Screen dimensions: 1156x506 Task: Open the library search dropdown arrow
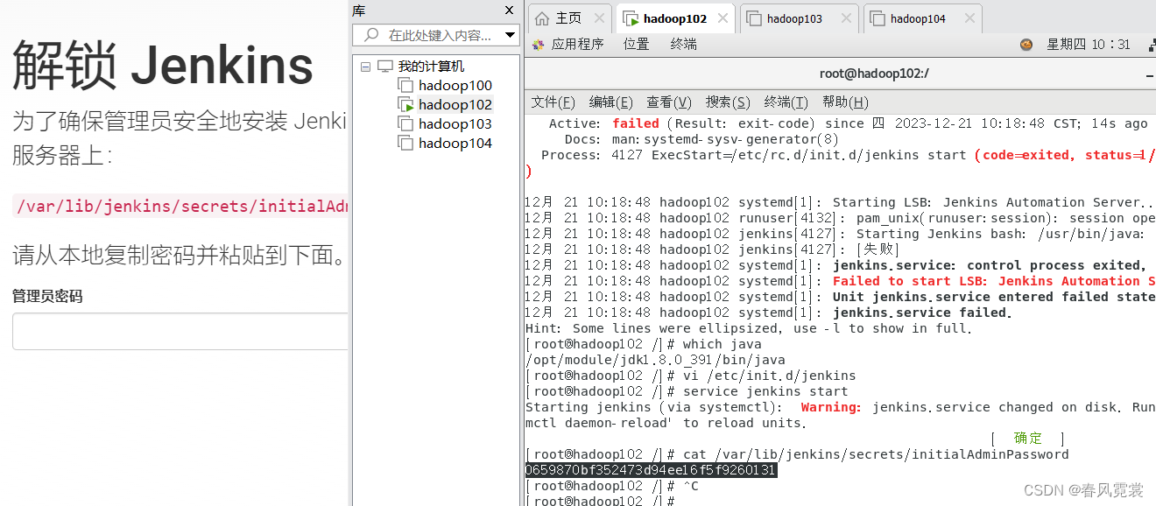(x=511, y=36)
